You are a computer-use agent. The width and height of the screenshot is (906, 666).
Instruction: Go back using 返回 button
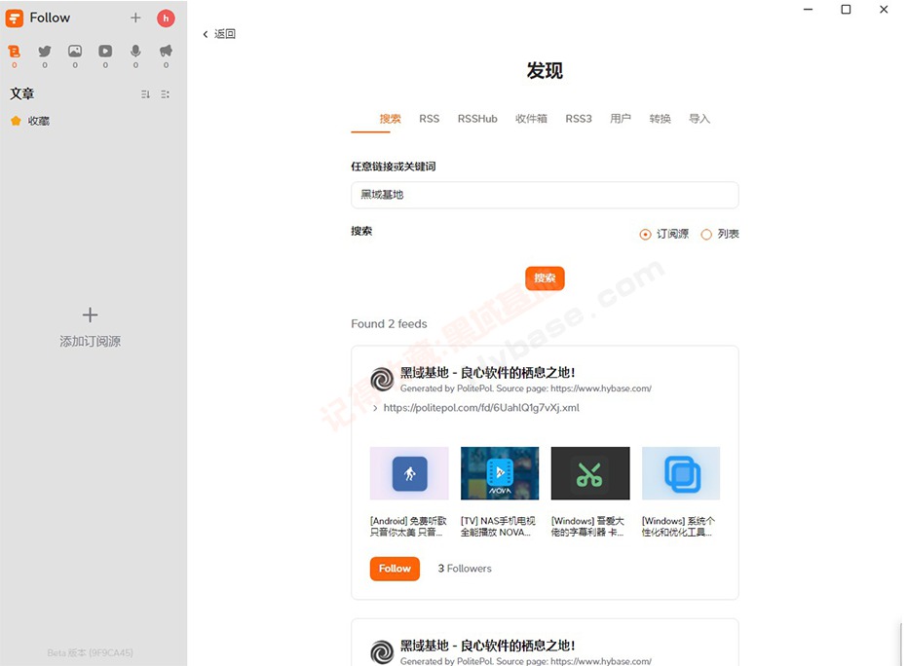[219, 34]
